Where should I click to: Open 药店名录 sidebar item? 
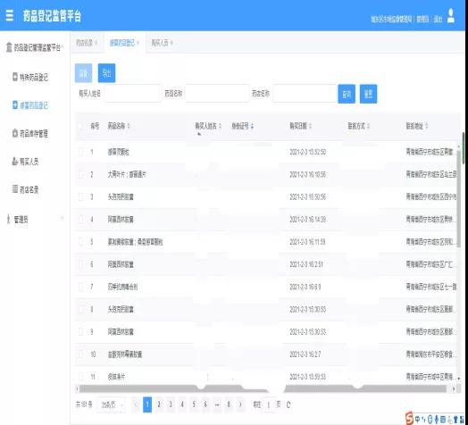[x=25, y=189]
